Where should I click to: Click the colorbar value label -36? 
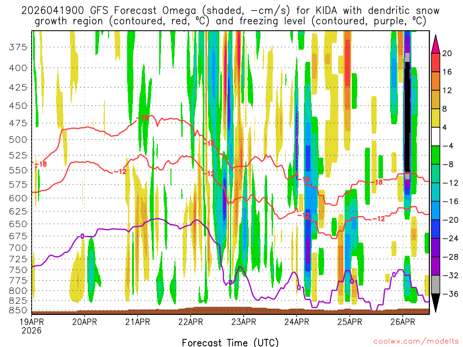[x=450, y=294]
